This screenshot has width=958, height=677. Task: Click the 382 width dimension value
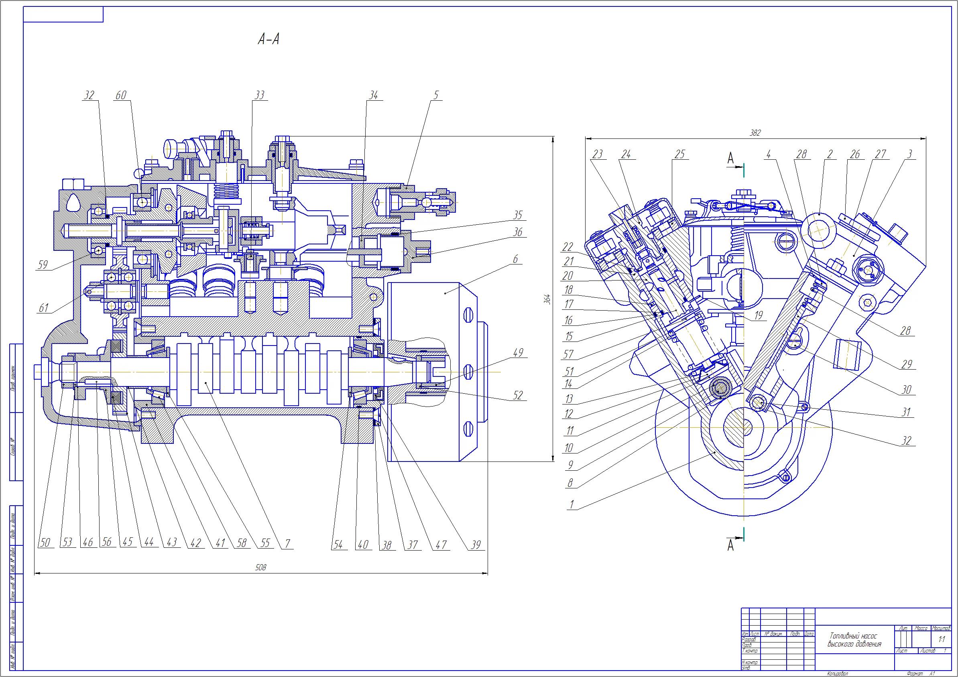pyautogui.click(x=755, y=133)
